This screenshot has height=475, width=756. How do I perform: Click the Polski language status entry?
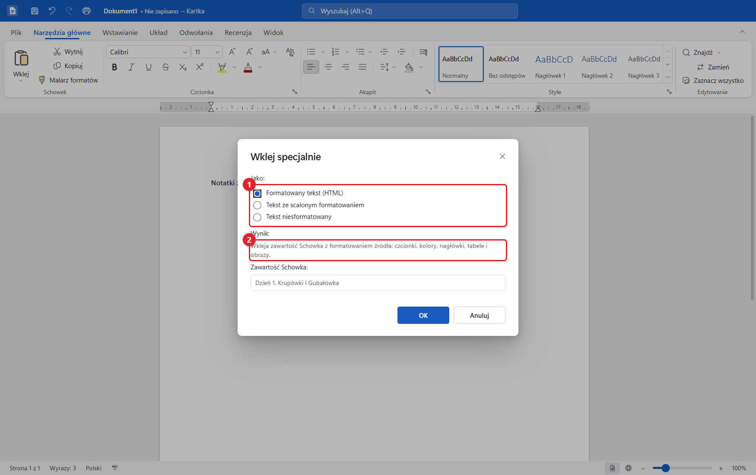pos(94,468)
